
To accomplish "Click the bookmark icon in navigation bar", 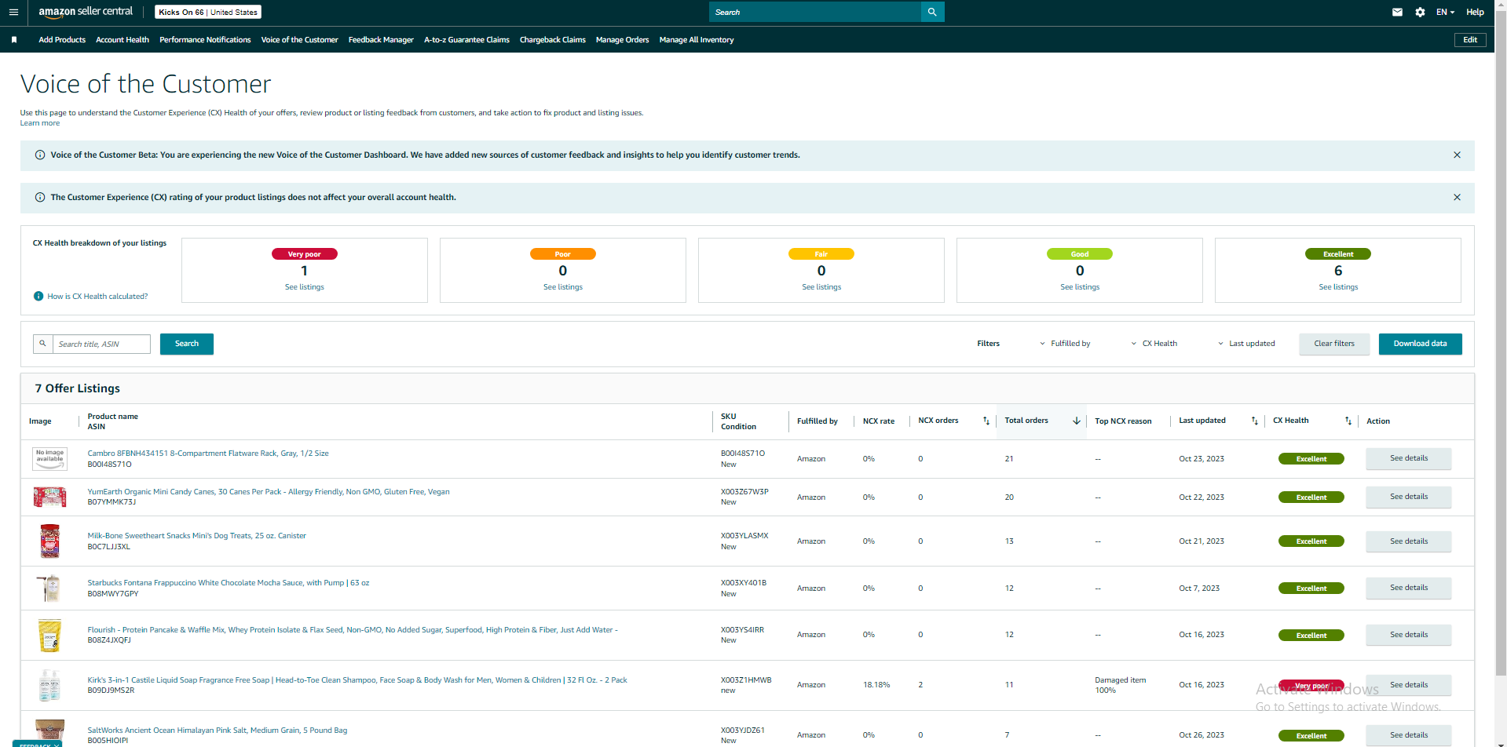I will (14, 40).
